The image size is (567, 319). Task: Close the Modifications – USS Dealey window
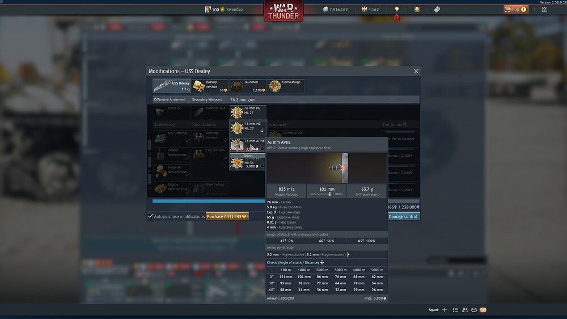(x=416, y=72)
